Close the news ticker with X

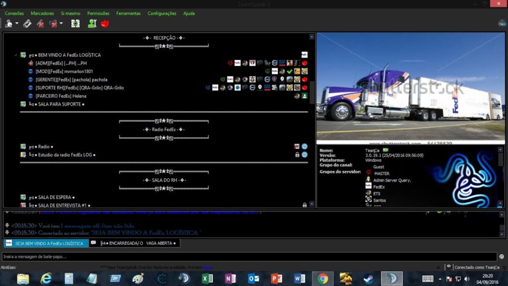(x=439, y=268)
